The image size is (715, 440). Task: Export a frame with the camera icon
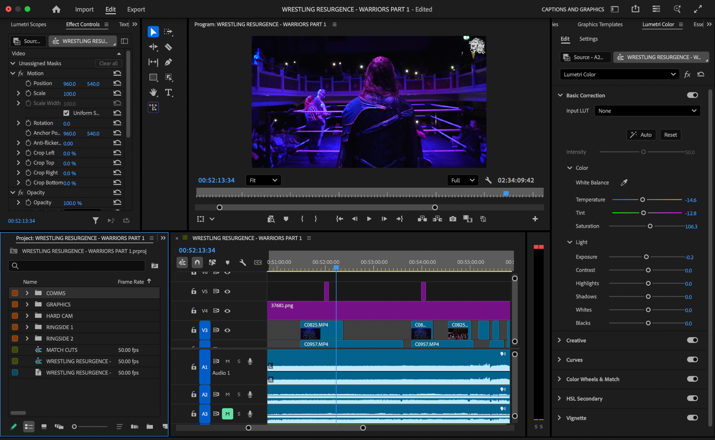click(453, 219)
